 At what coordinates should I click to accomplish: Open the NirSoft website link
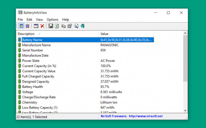click(x=146, y=116)
